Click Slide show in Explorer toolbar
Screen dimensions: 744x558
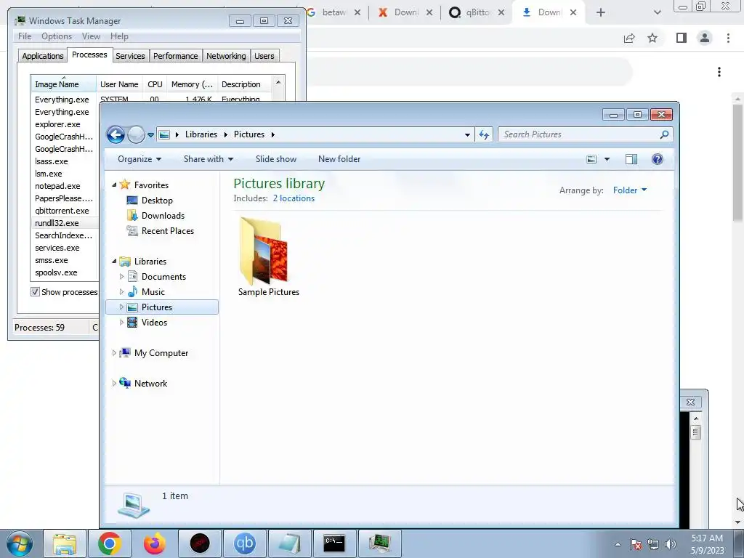[276, 159]
